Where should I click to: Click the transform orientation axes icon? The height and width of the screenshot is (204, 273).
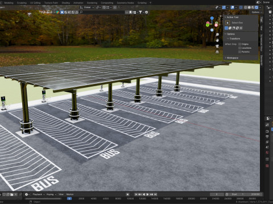81,7
